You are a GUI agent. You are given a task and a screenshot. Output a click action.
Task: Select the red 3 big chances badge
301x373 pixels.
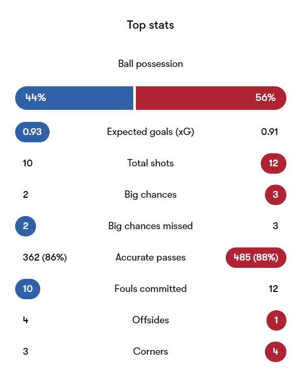point(275,195)
